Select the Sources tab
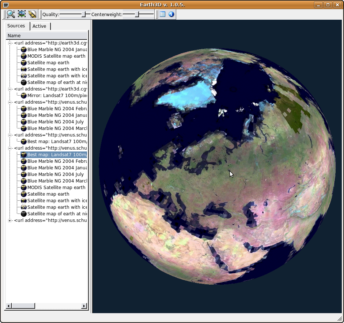Image resolution: width=344 pixels, height=323 pixels. pyautogui.click(x=16, y=26)
